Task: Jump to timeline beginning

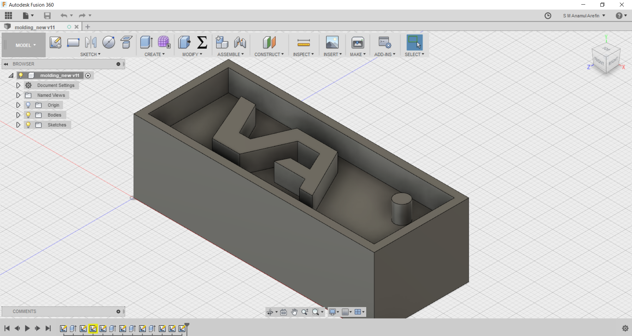Action: tap(7, 328)
